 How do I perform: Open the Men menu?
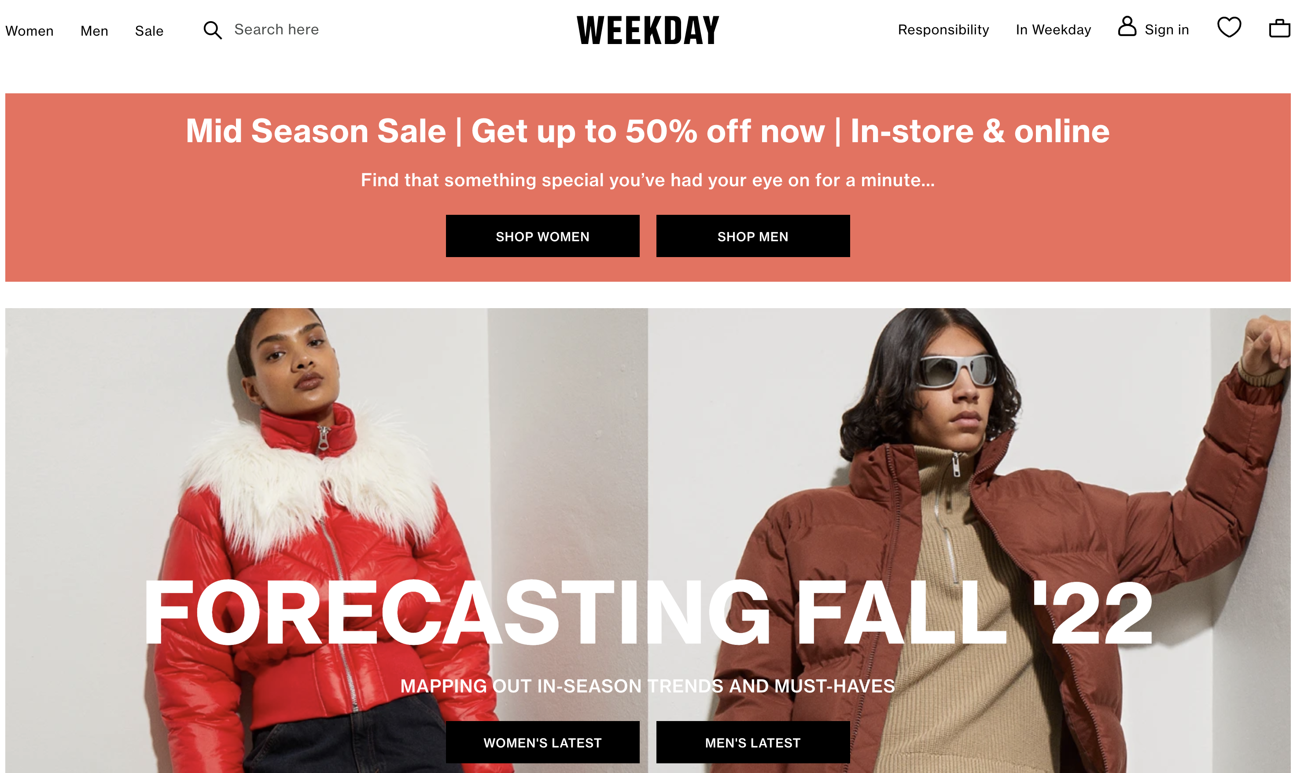click(x=94, y=31)
